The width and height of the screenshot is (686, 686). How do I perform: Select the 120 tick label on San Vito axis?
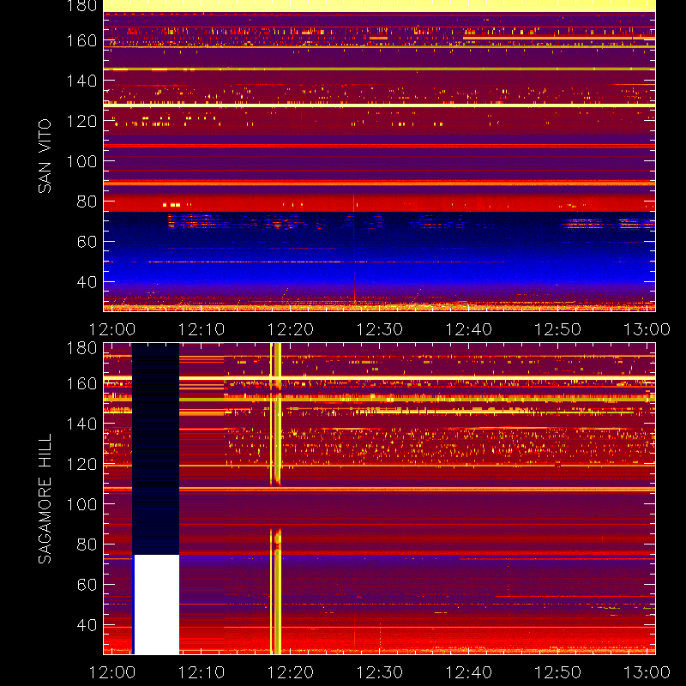click(81, 121)
